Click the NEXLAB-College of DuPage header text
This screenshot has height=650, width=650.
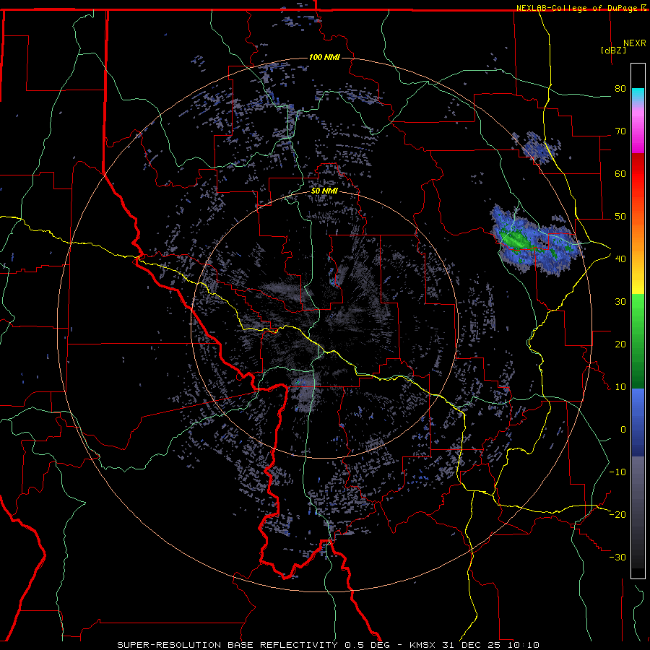click(x=578, y=8)
